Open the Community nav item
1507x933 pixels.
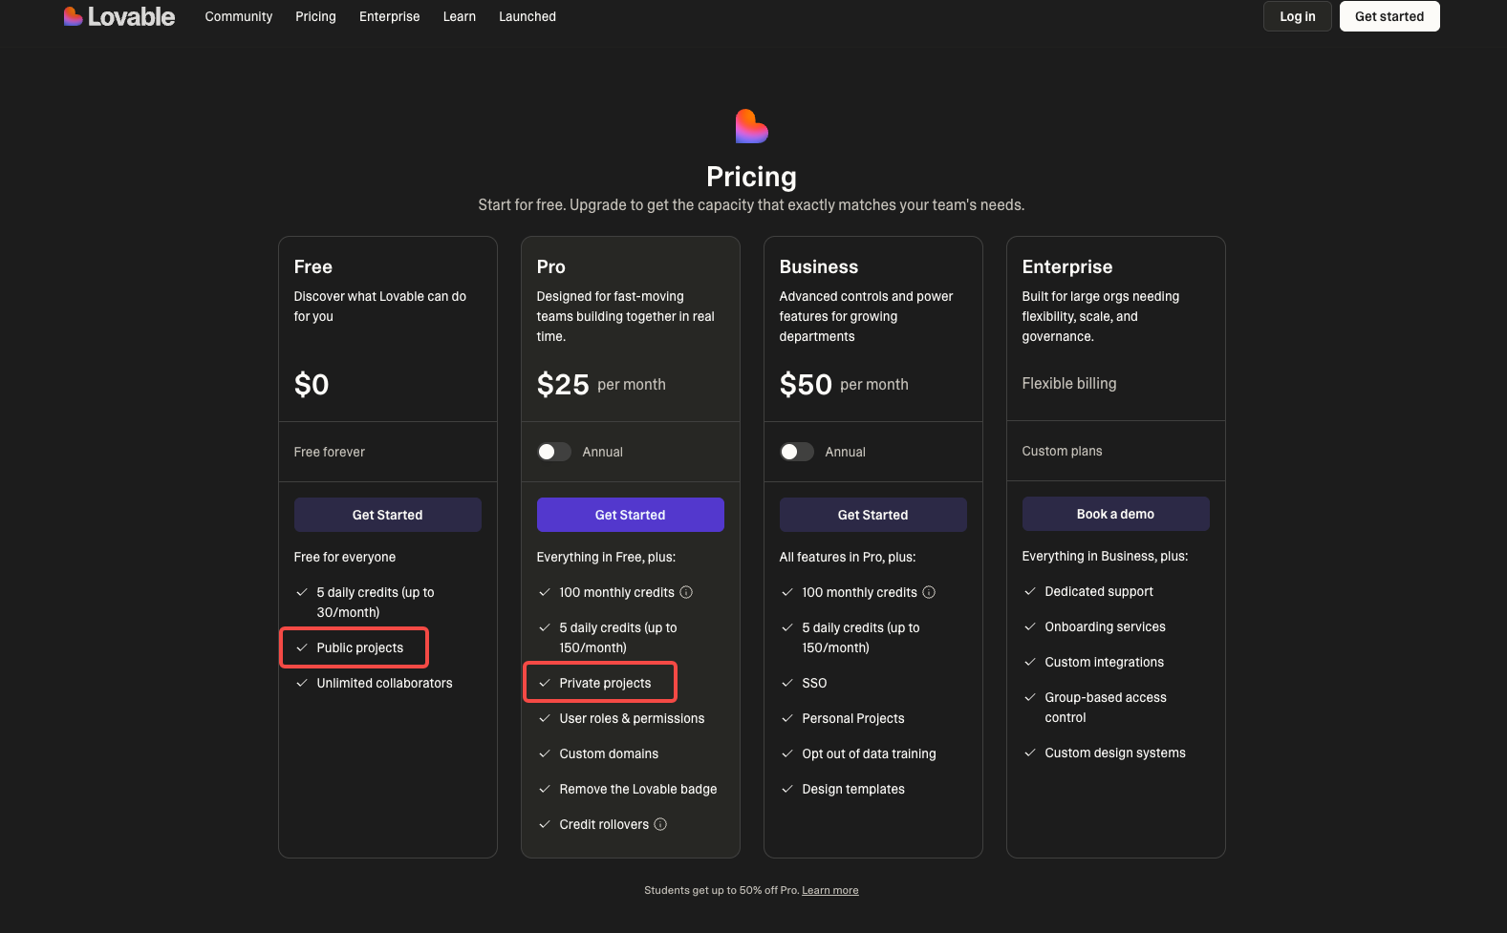(x=239, y=16)
